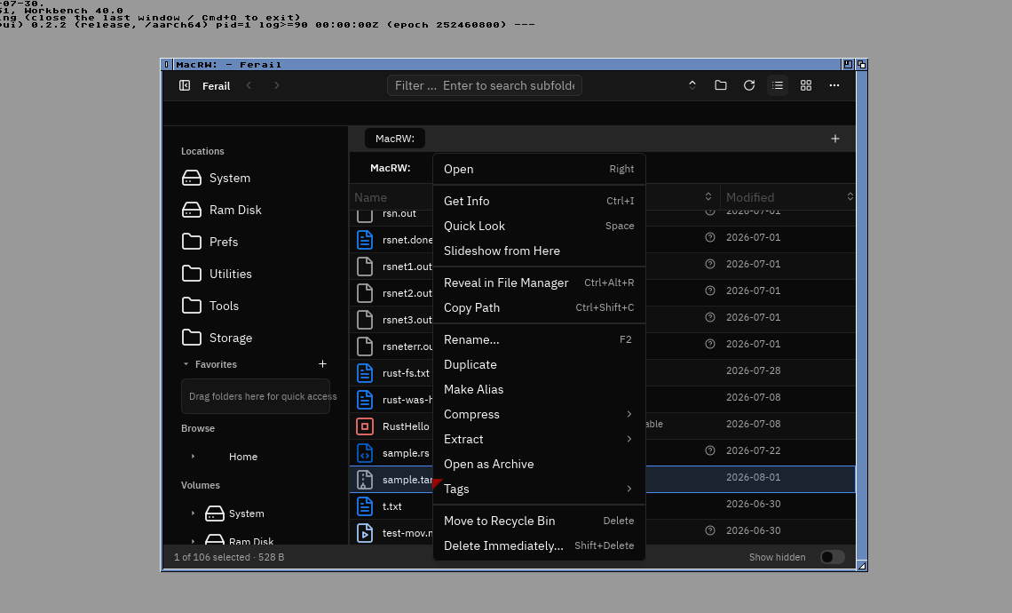This screenshot has width=1012, height=613.
Task: Choose Rename... from the menu
Action: click(x=539, y=339)
